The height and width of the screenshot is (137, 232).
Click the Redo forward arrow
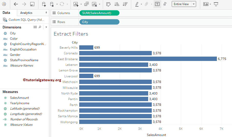(24, 4)
